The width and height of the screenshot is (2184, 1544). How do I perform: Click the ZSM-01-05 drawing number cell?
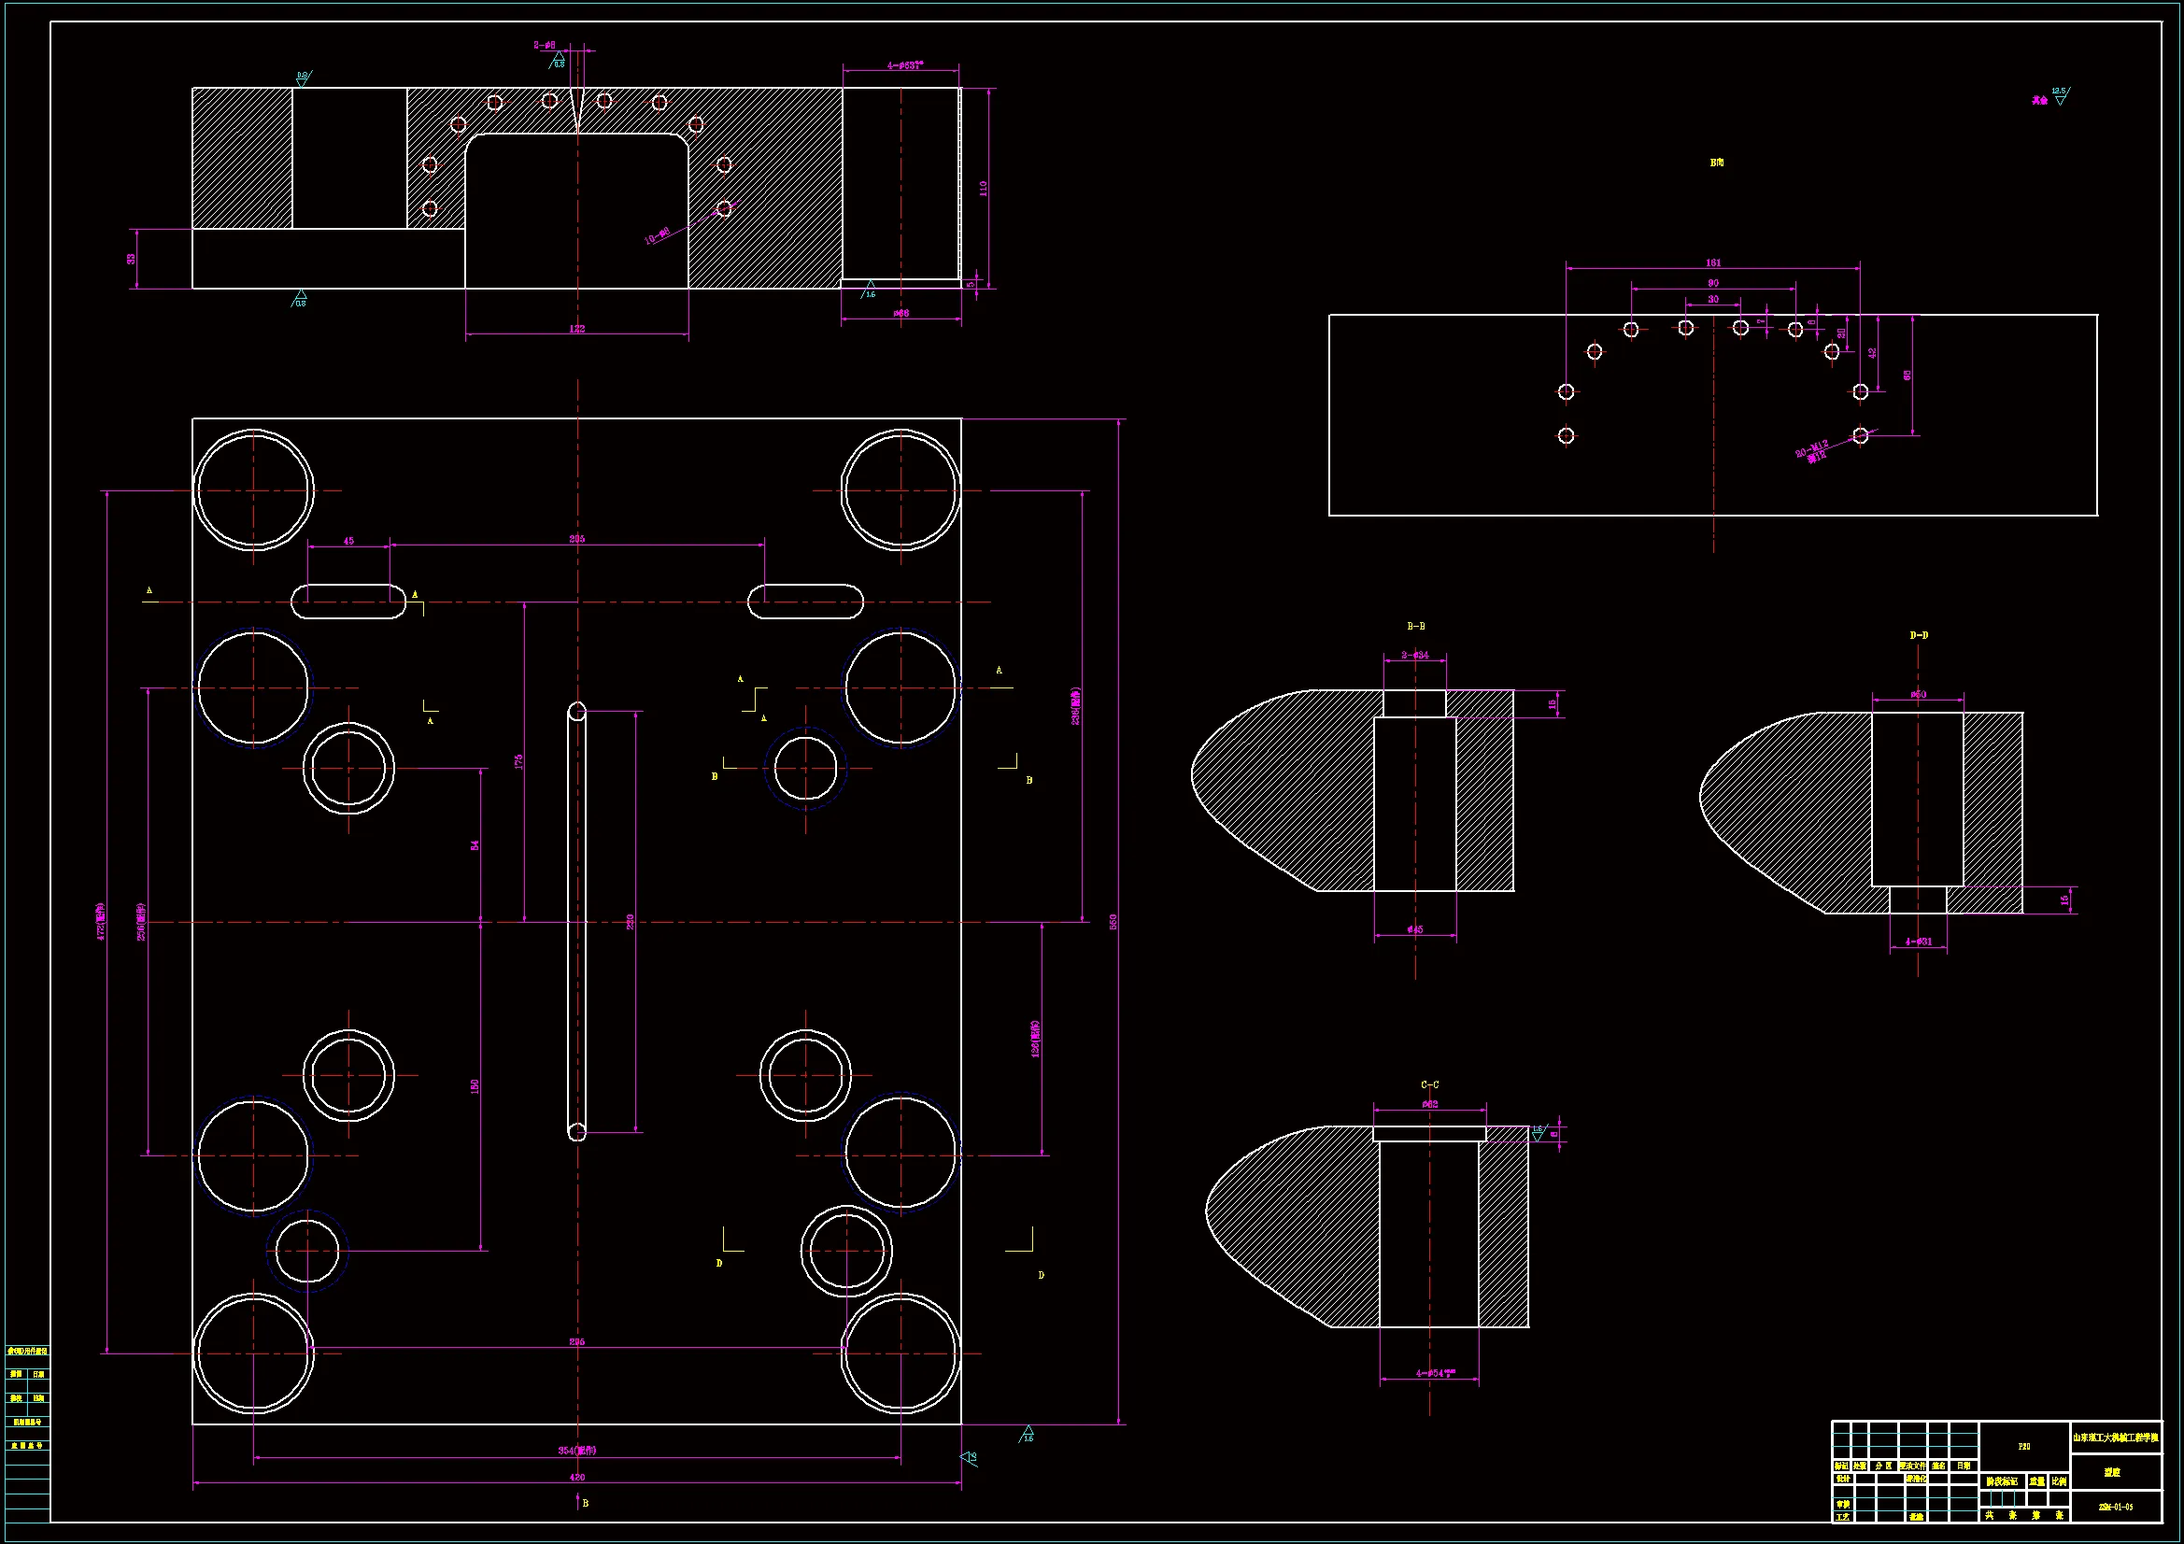click(x=2116, y=1507)
